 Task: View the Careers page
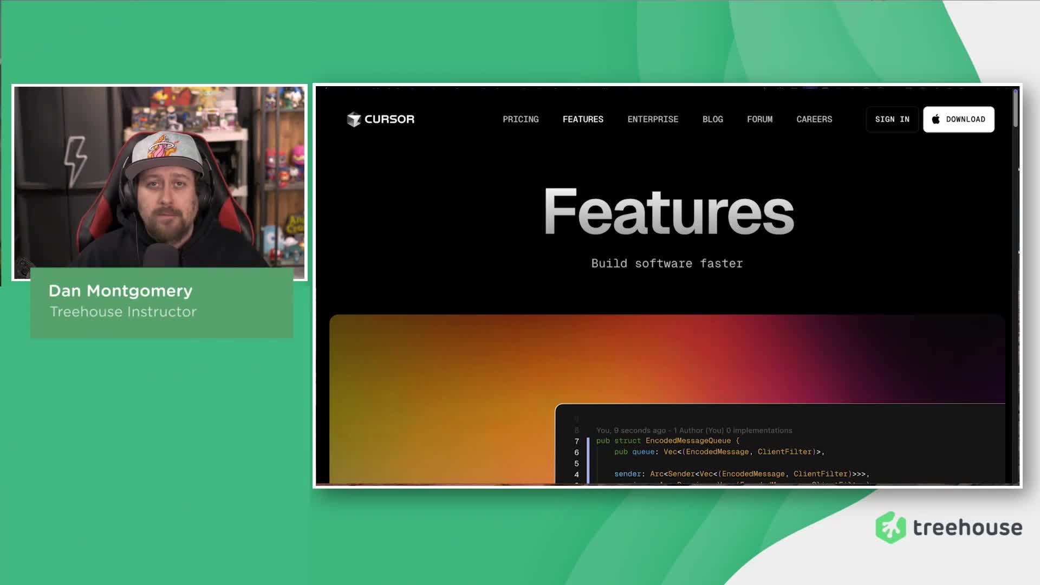click(814, 119)
